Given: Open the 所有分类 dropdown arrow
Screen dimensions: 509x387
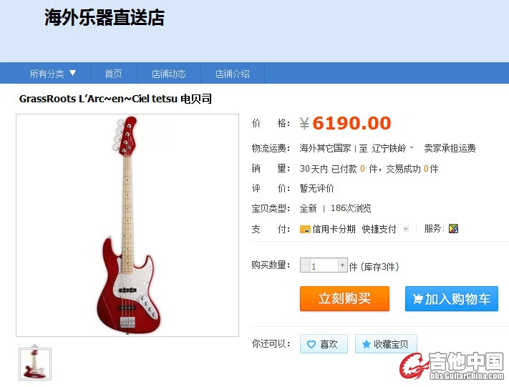Looking at the screenshot, I should click(73, 73).
